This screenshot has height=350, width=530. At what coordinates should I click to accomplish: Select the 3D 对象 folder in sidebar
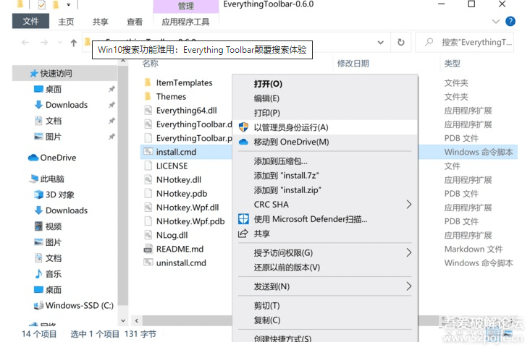coord(59,195)
